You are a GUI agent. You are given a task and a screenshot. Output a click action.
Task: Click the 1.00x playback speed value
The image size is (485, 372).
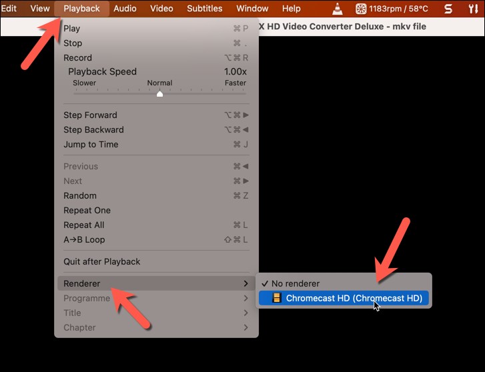tap(235, 71)
